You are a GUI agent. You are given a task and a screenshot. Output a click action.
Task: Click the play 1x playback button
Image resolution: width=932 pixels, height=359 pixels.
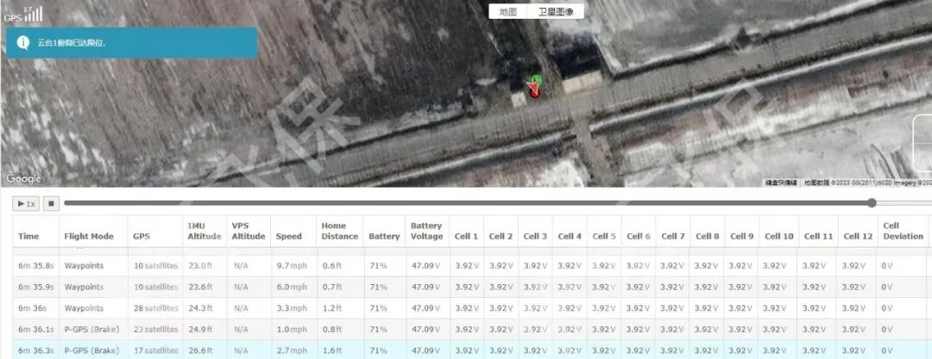tap(26, 203)
